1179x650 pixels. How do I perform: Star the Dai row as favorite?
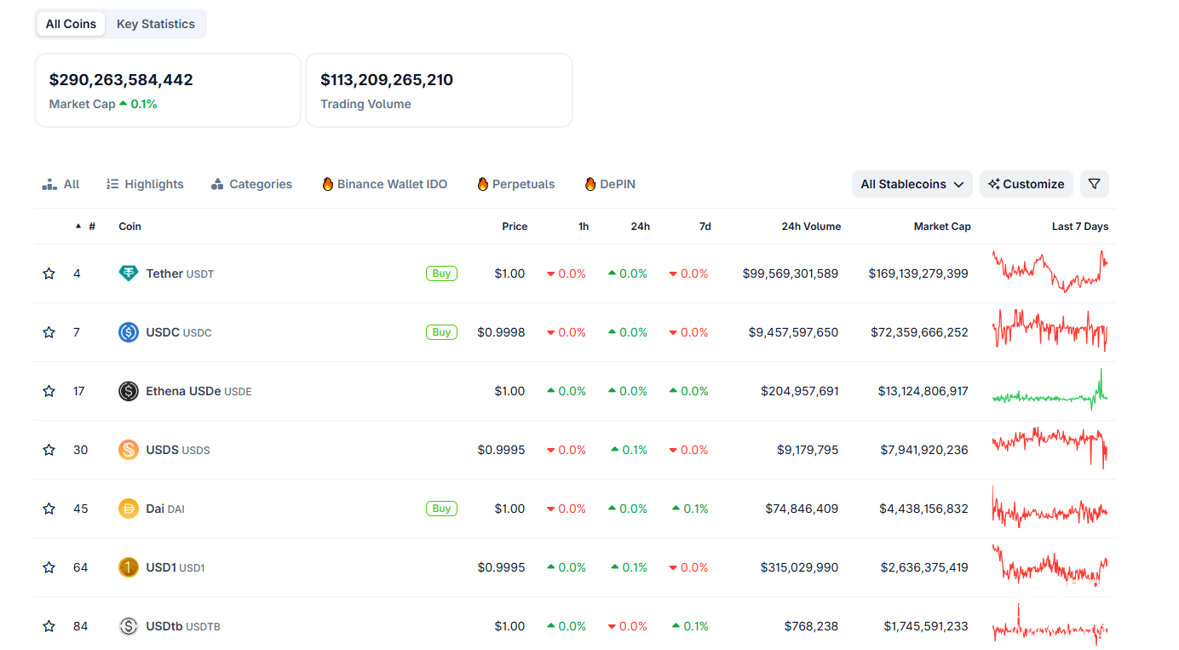pyautogui.click(x=49, y=509)
